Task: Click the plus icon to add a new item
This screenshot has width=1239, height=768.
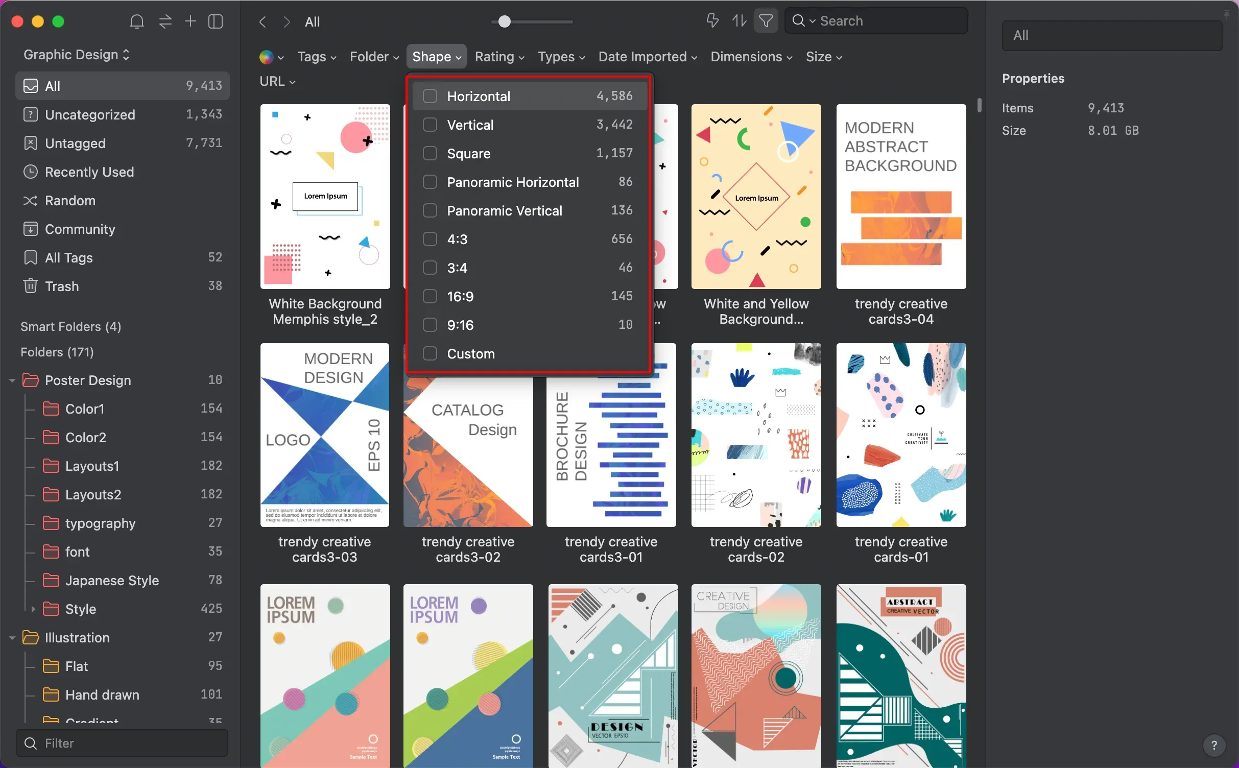Action: tap(190, 21)
